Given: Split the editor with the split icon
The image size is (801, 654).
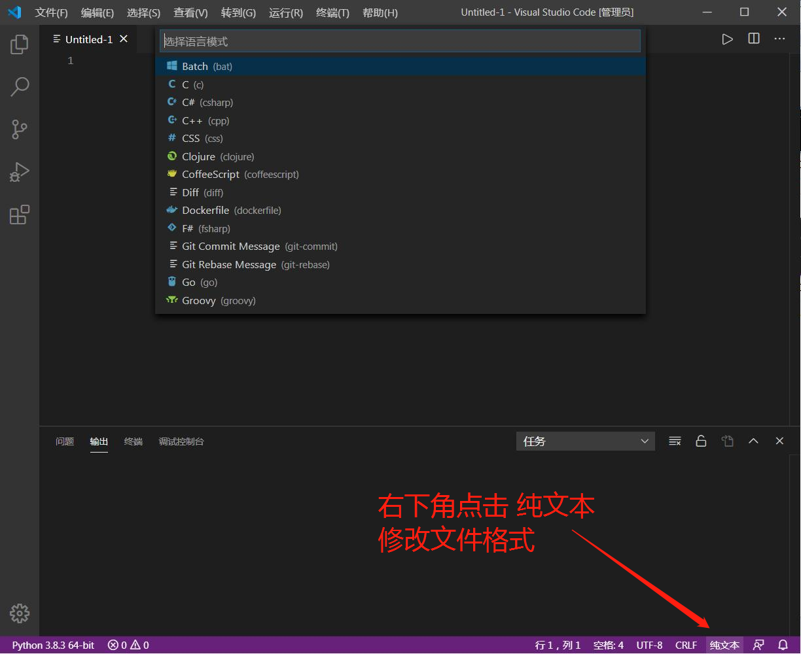Looking at the screenshot, I should coord(753,39).
